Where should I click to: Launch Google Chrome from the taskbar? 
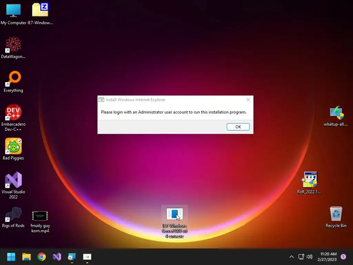pyautogui.click(x=42, y=257)
